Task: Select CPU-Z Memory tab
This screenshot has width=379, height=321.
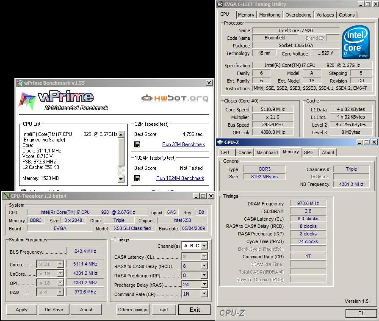Action: click(x=291, y=152)
